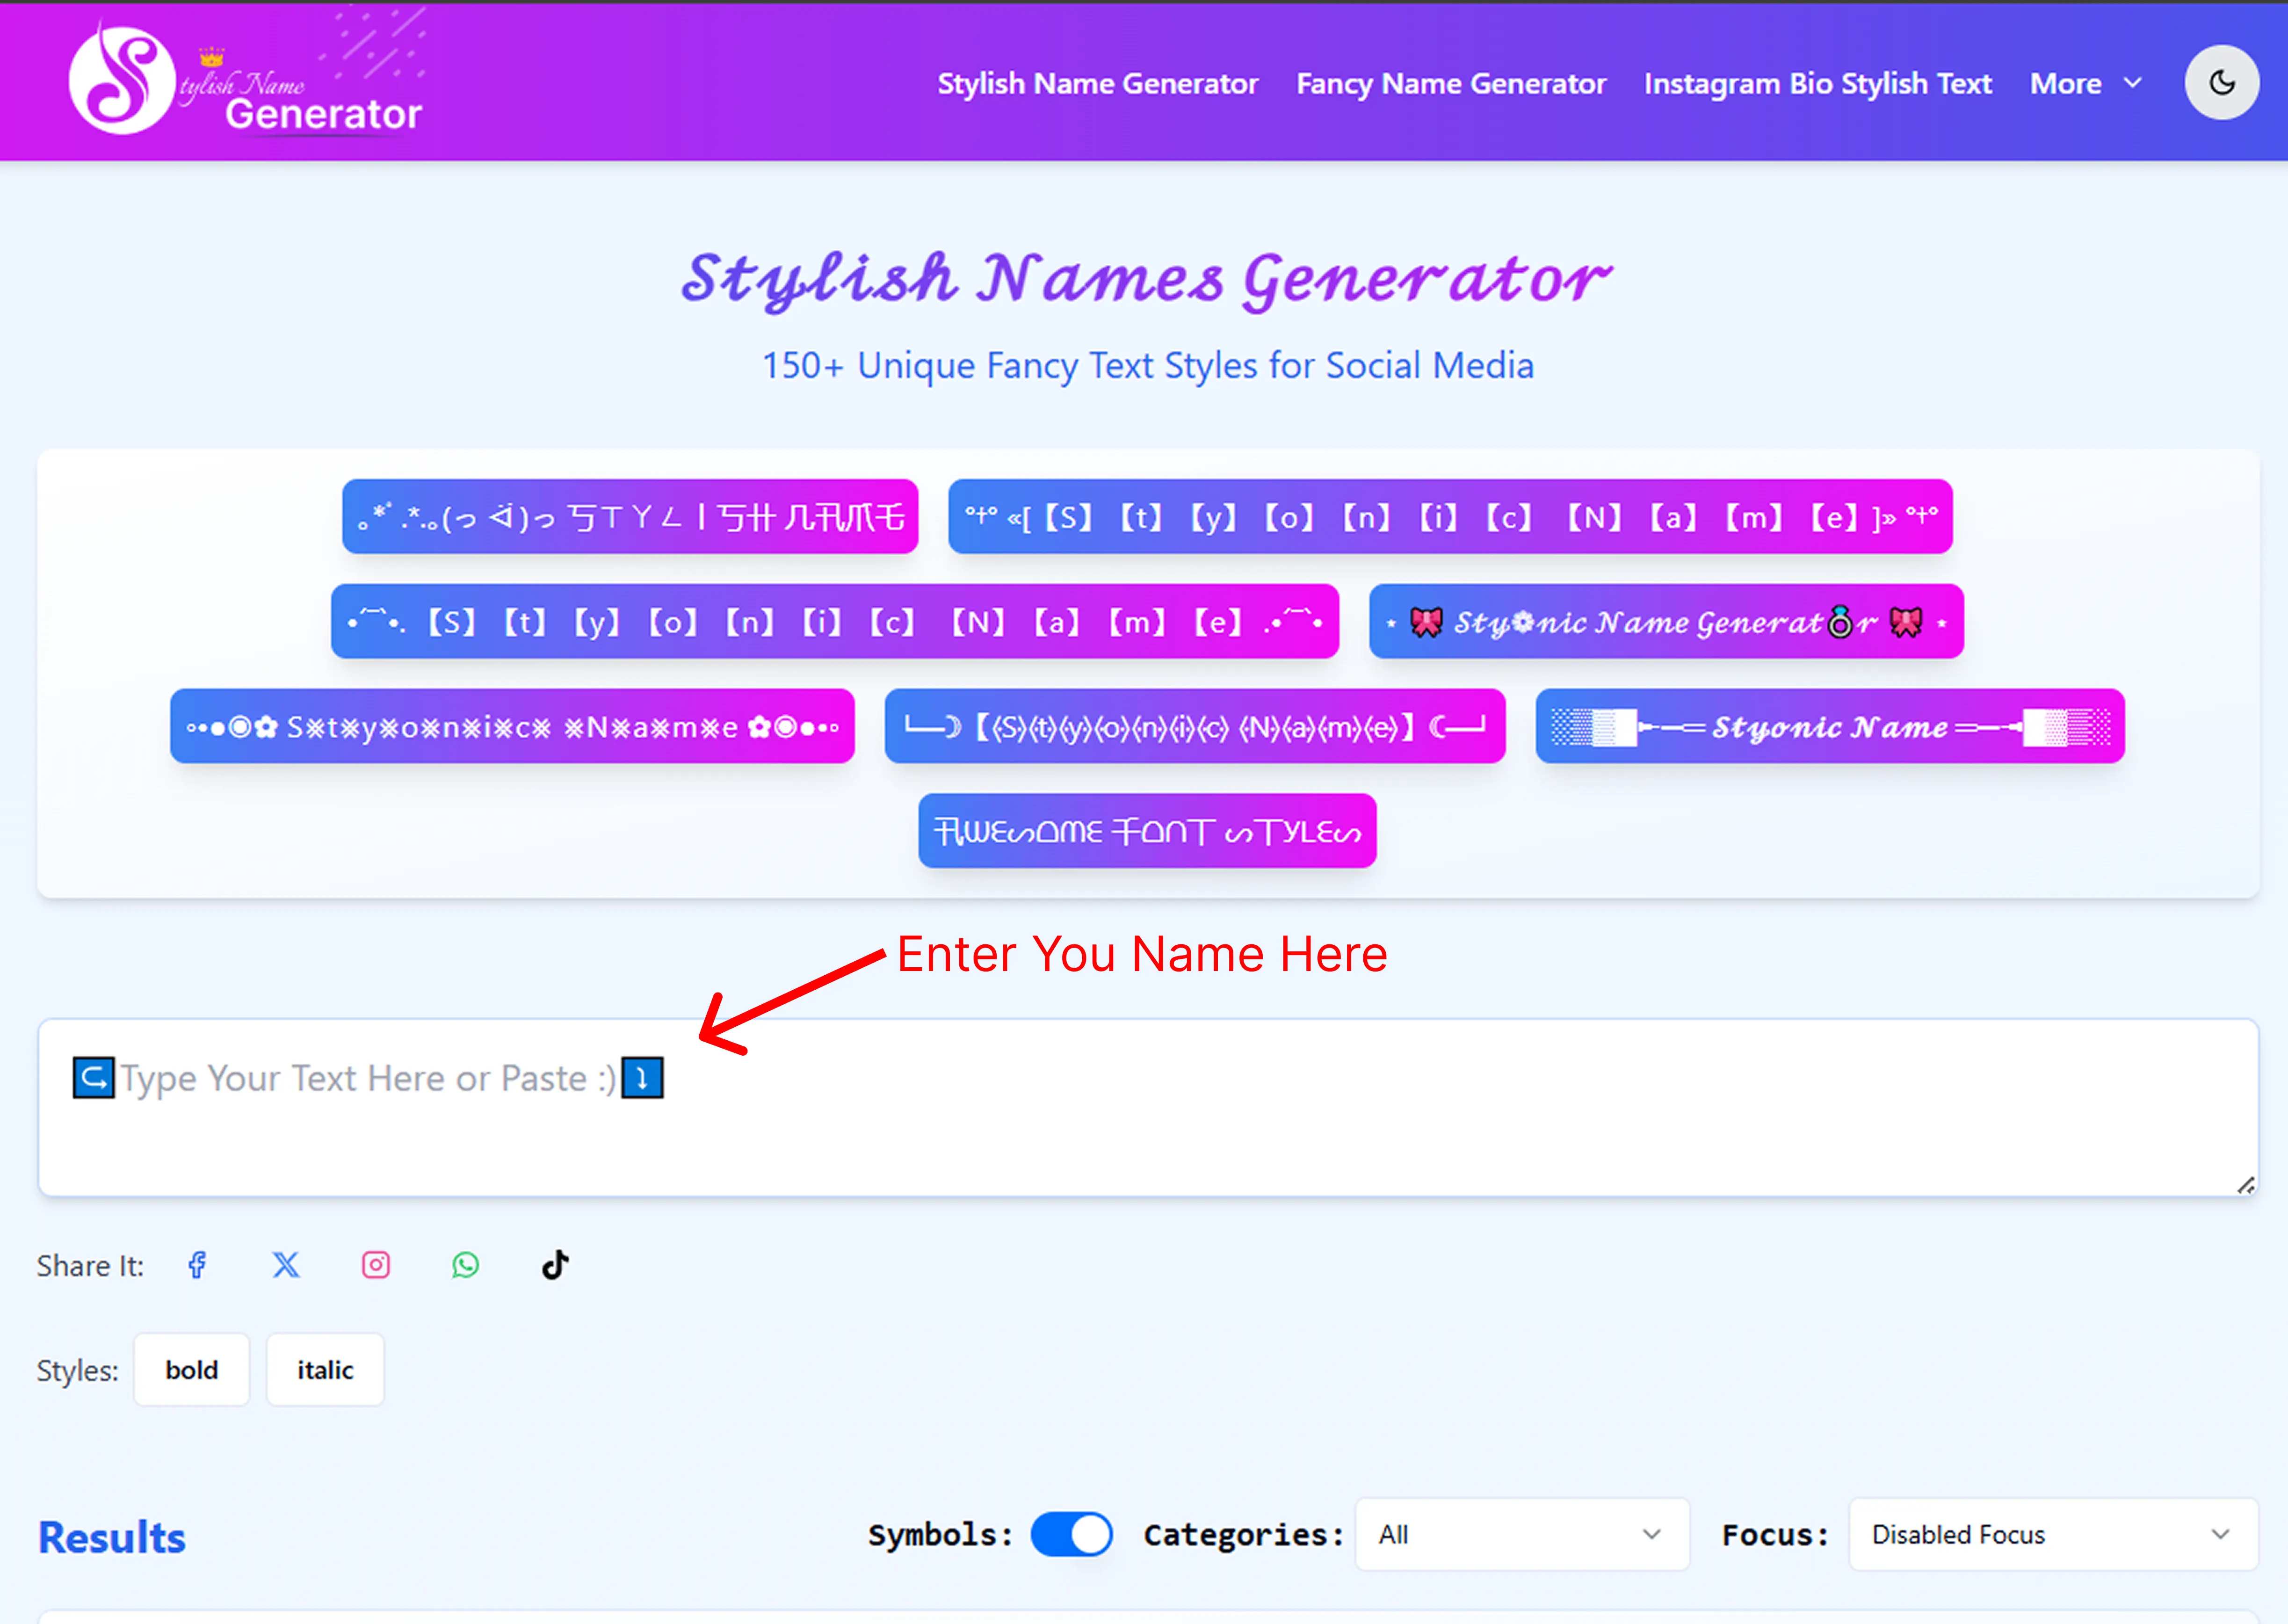The height and width of the screenshot is (1624, 2288).
Task: Select the Awesome Font Styles sample button
Action: coord(1147,831)
